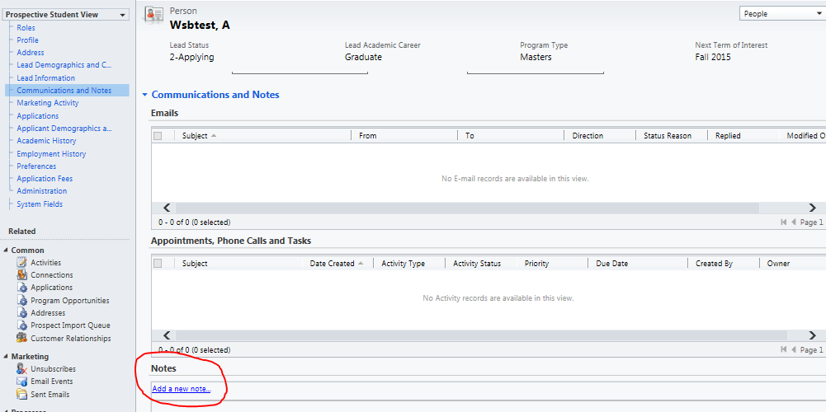Viewport: 826px width, 412px height.
Task: Click the Email Events icon
Action: click(x=22, y=382)
